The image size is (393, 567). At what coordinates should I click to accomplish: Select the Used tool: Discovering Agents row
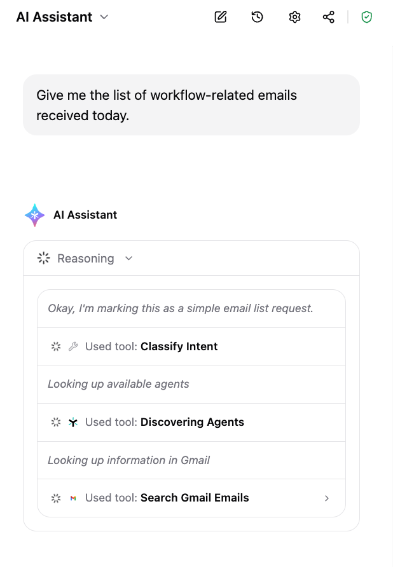pyautogui.click(x=191, y=422)
